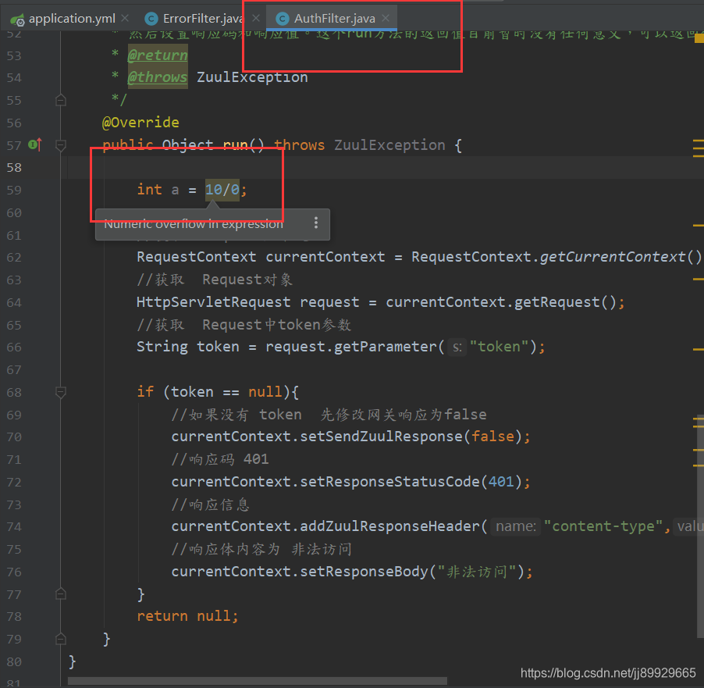Click the AuthFilter.java class icon
704x688 pixels.
tap(282, 19)
